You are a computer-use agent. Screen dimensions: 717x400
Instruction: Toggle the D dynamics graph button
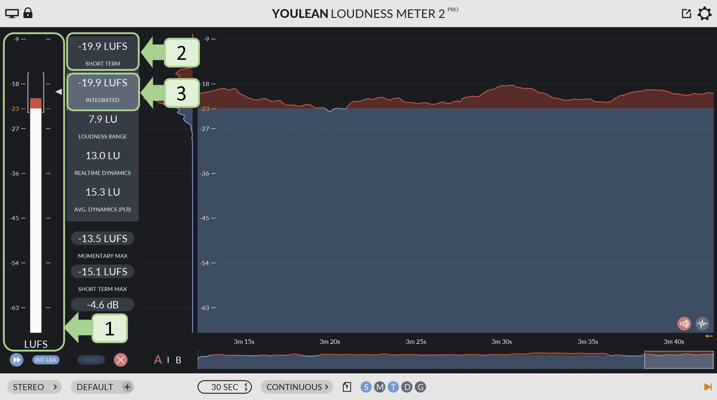pyautogui.click(x=407, y=387)
